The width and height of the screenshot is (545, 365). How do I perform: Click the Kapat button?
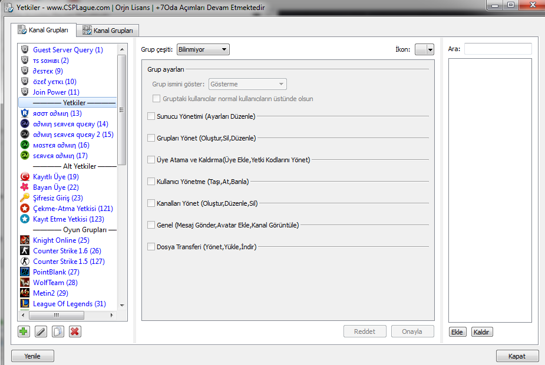(517, 356)
